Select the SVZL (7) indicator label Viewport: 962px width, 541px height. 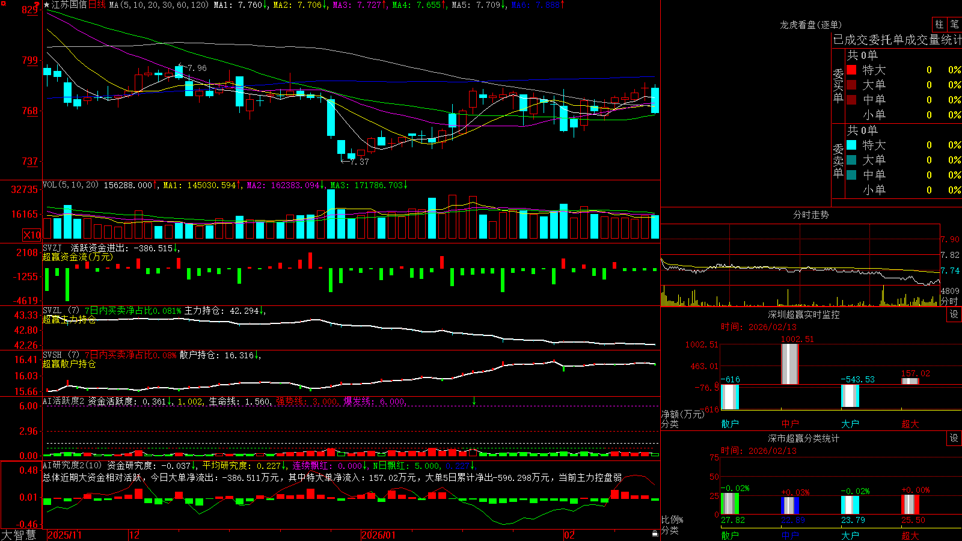pos(61,310)
